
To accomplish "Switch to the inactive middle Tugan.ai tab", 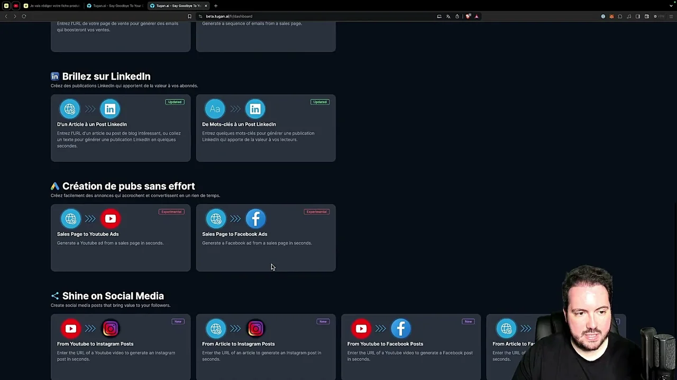I will pyautogui.click(x=115, y=6).
